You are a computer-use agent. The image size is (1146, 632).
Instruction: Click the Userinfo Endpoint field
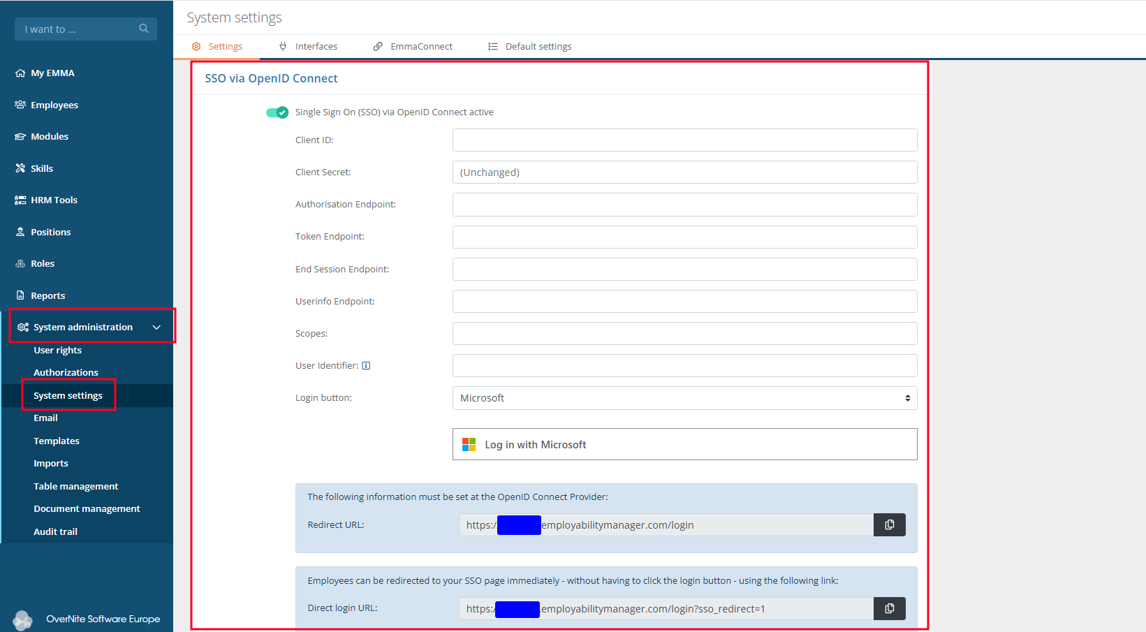click(x=684, y=302)
